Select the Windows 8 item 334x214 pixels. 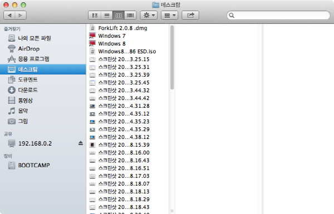[128, 43]
